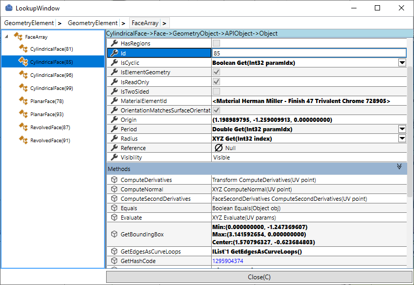Select CylindricalFace(81) in the tree

[x=51, y=49]
